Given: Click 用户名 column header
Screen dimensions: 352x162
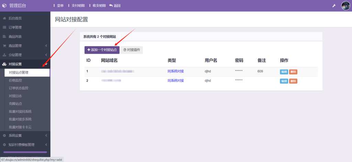Looking at the screenshot, I should tap(211, 61).
